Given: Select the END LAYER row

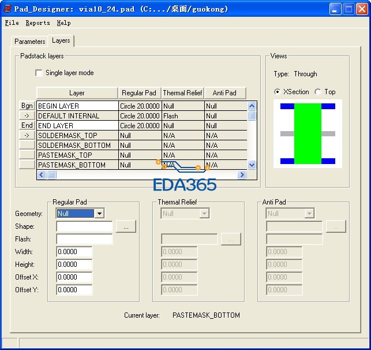Looking at the screenshot, I should (142, 125).
